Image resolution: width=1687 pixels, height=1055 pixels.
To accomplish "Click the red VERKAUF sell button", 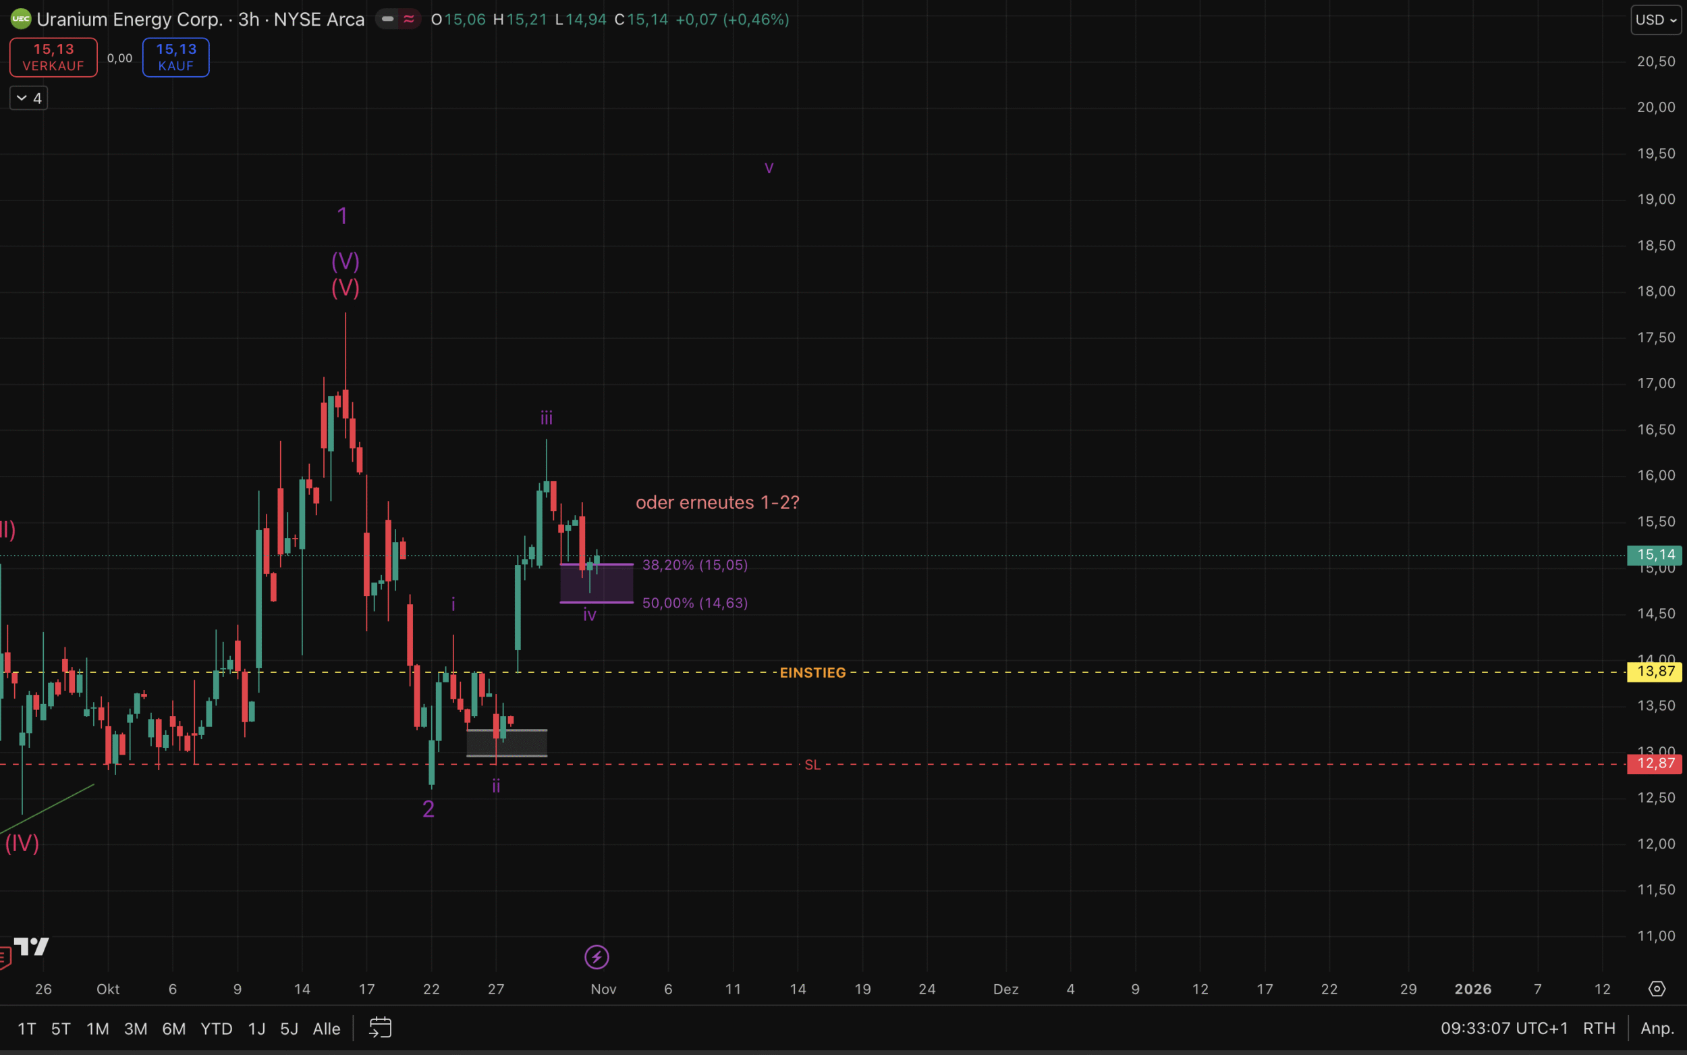I will (54, 57).
